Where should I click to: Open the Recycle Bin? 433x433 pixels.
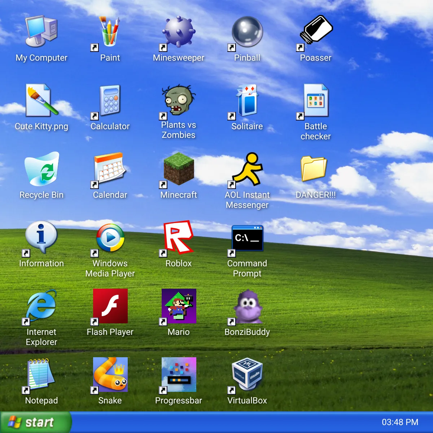pyautogui.click(x=41, y=169)
